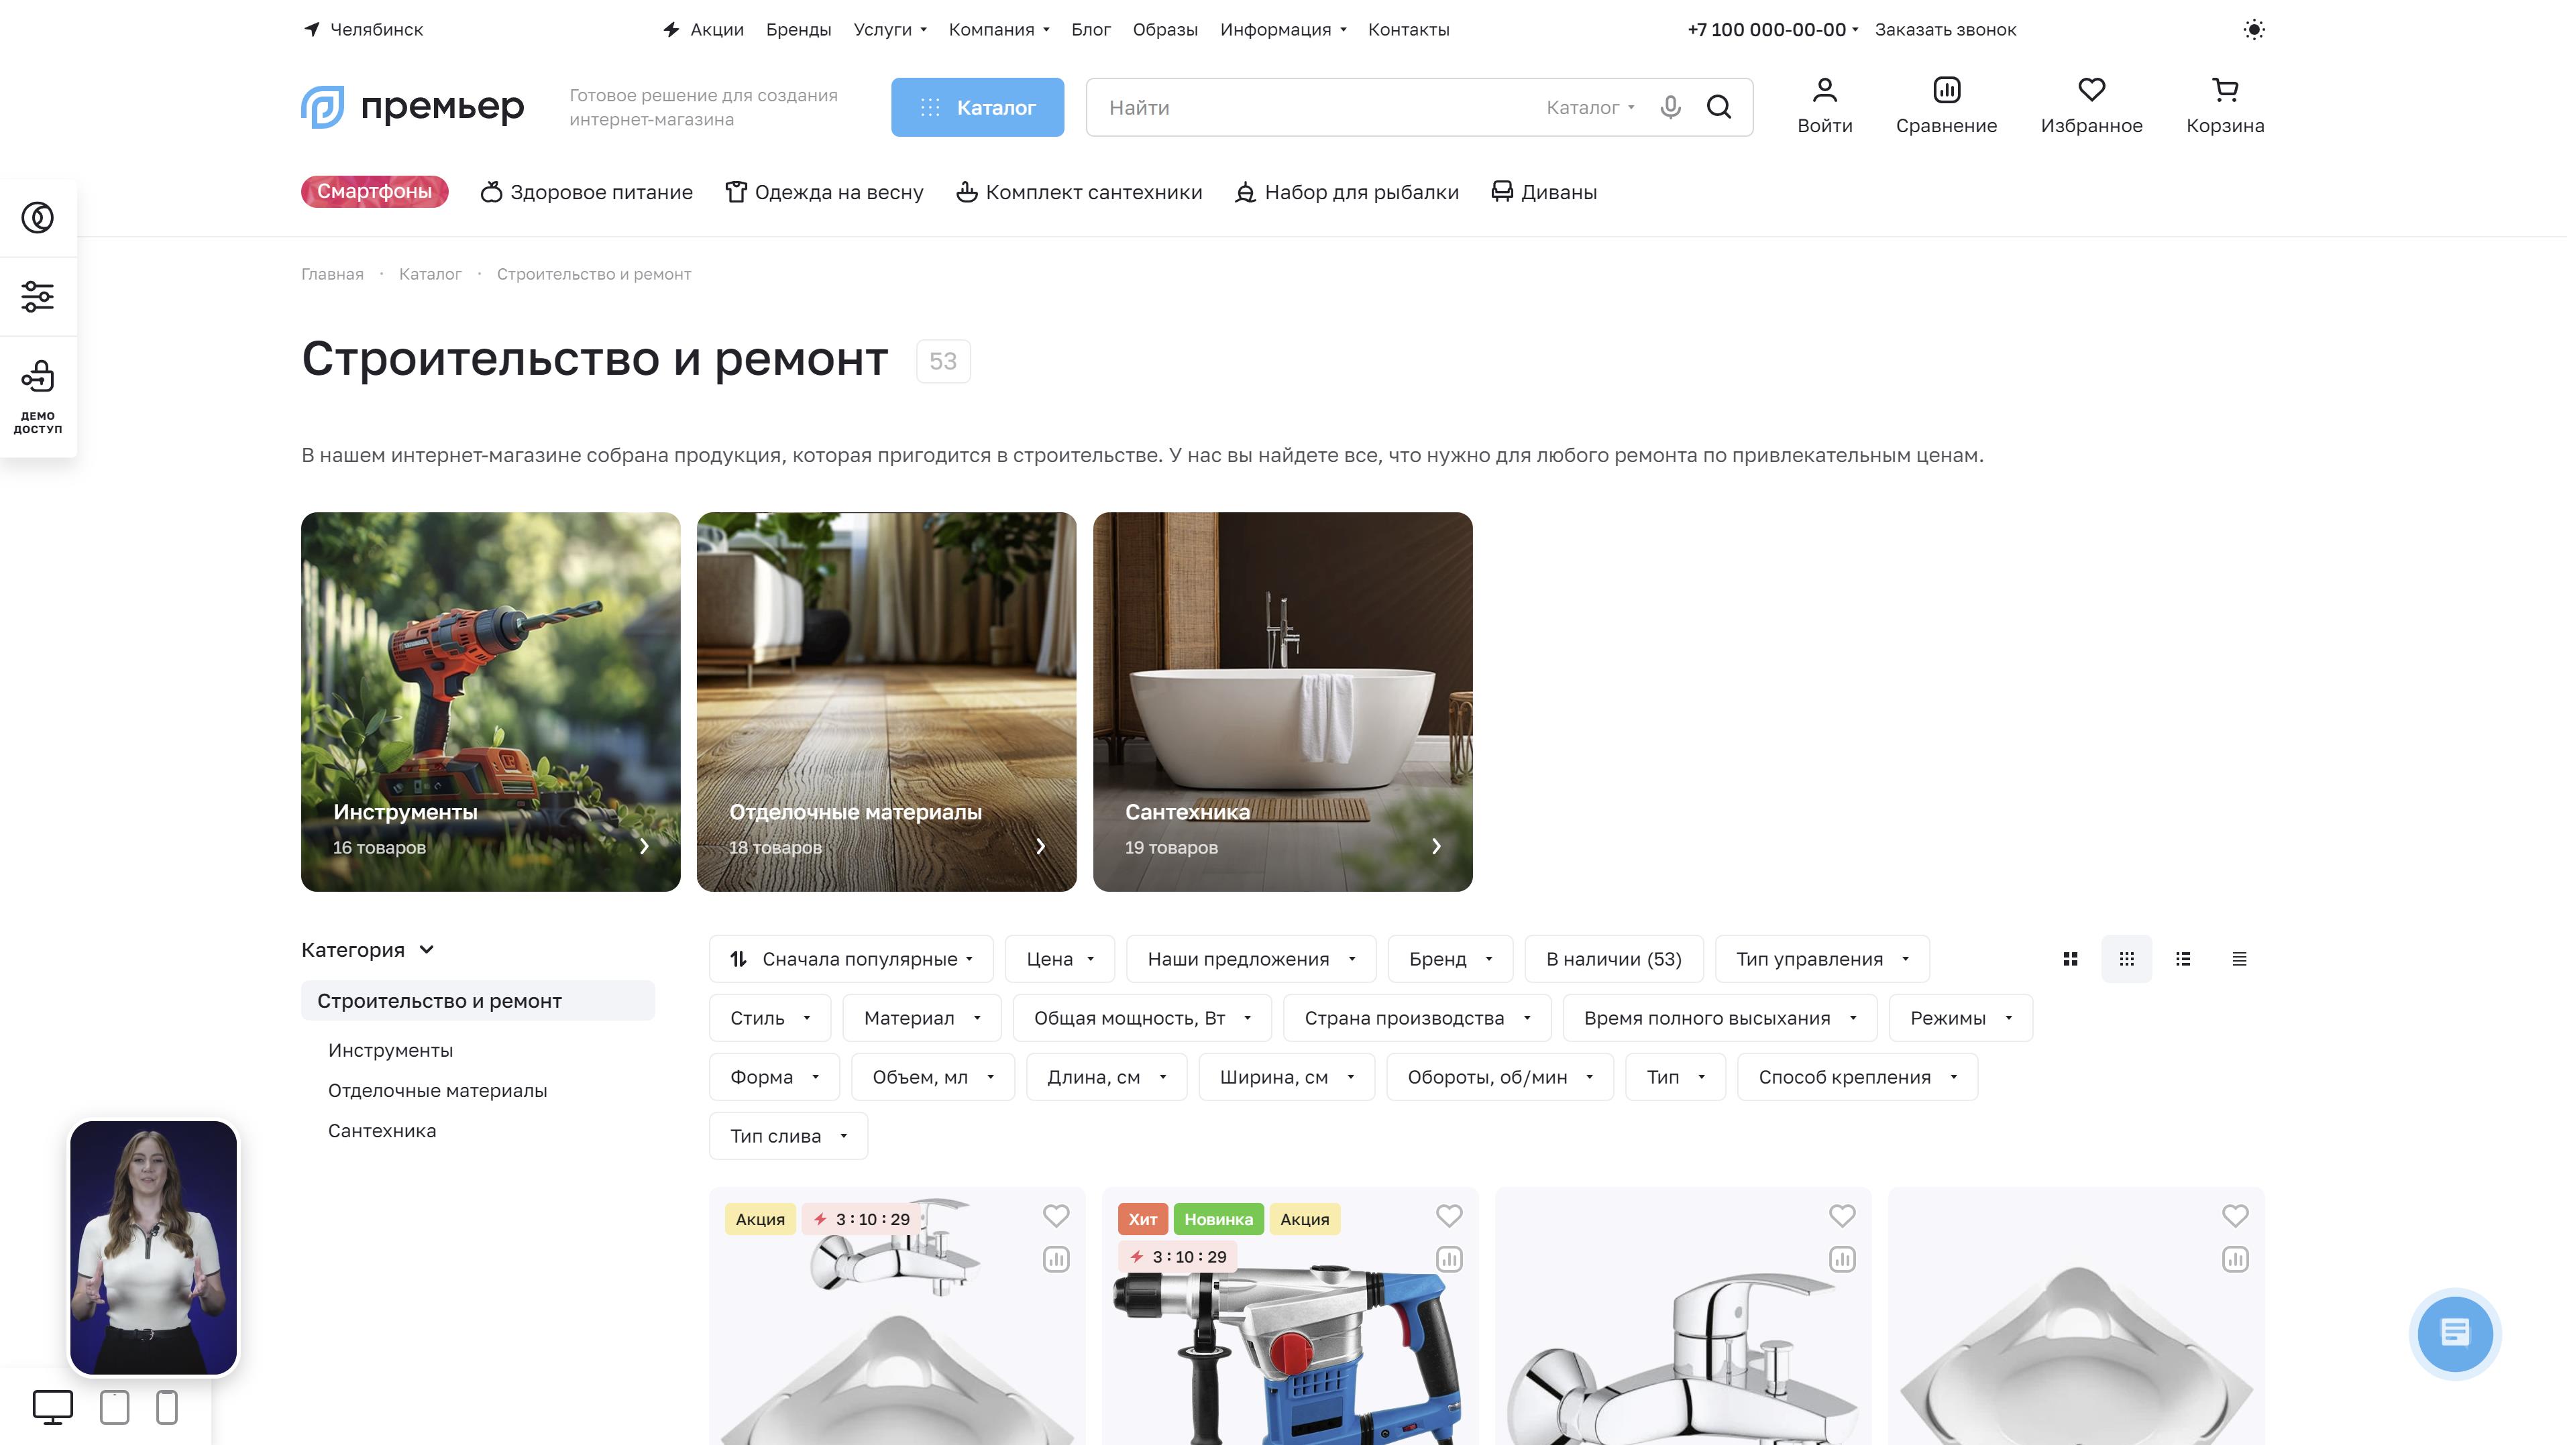Click the magnifier search icon
2567x1445 pixels.
(1719, 107)
